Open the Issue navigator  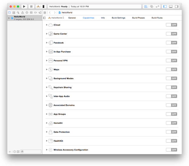click(x=22, y=12)
